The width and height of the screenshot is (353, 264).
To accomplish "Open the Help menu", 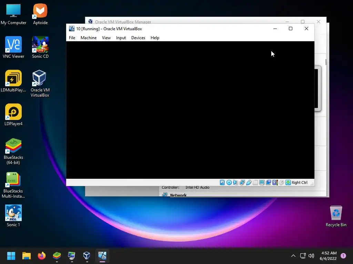I will coord(155,38).
